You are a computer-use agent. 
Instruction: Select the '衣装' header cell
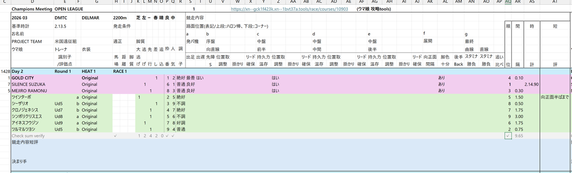pos(86,49)
